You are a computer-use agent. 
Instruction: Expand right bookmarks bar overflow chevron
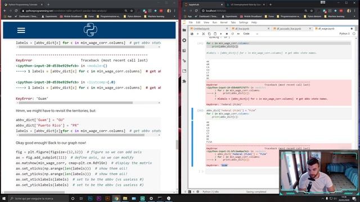coord(355,16)
